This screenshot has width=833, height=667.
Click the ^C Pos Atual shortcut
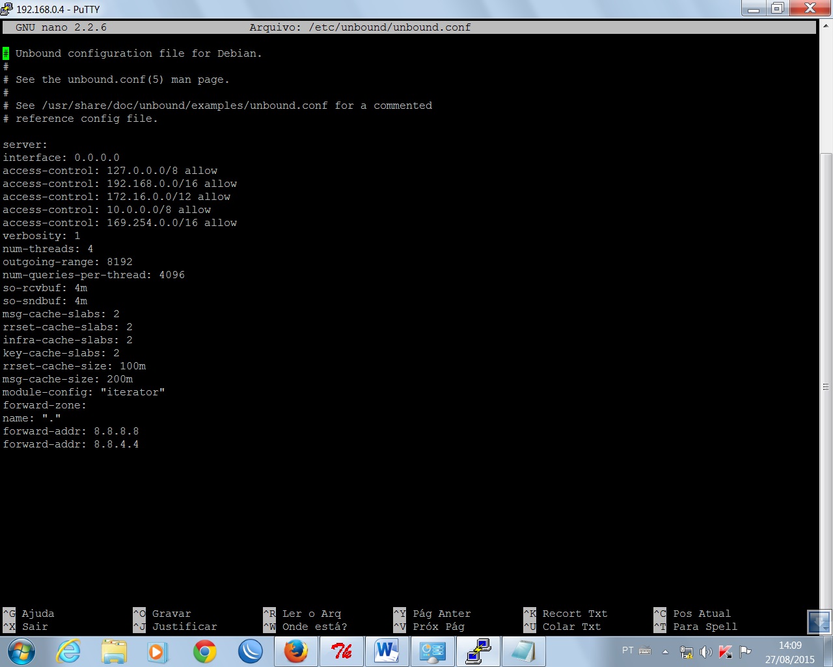(692, 614)
